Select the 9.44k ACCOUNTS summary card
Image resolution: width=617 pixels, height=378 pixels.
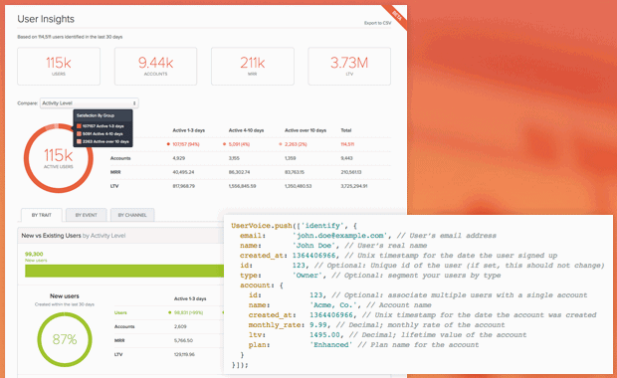point(155,66)
